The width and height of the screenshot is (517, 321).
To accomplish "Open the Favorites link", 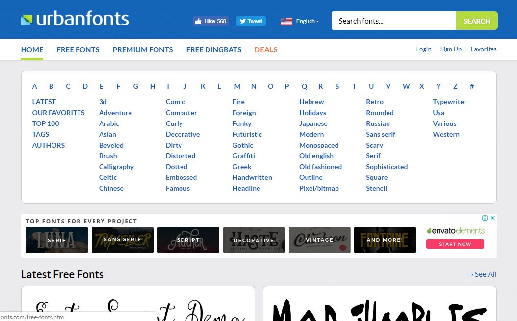I will tap(483, 49).
